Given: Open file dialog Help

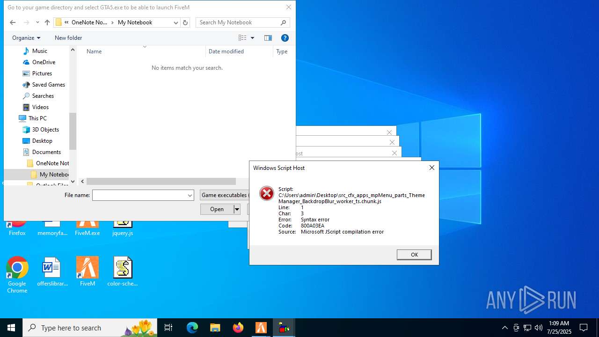Looking at the screenshot, I should point(285,38).
